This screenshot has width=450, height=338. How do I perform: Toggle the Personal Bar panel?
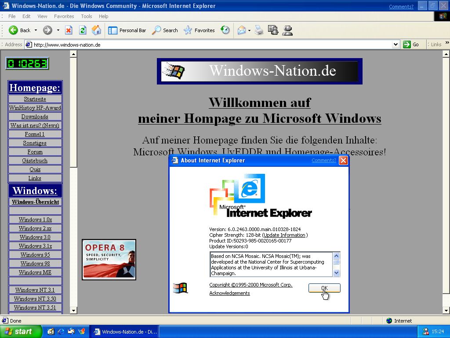click(127, 30)
